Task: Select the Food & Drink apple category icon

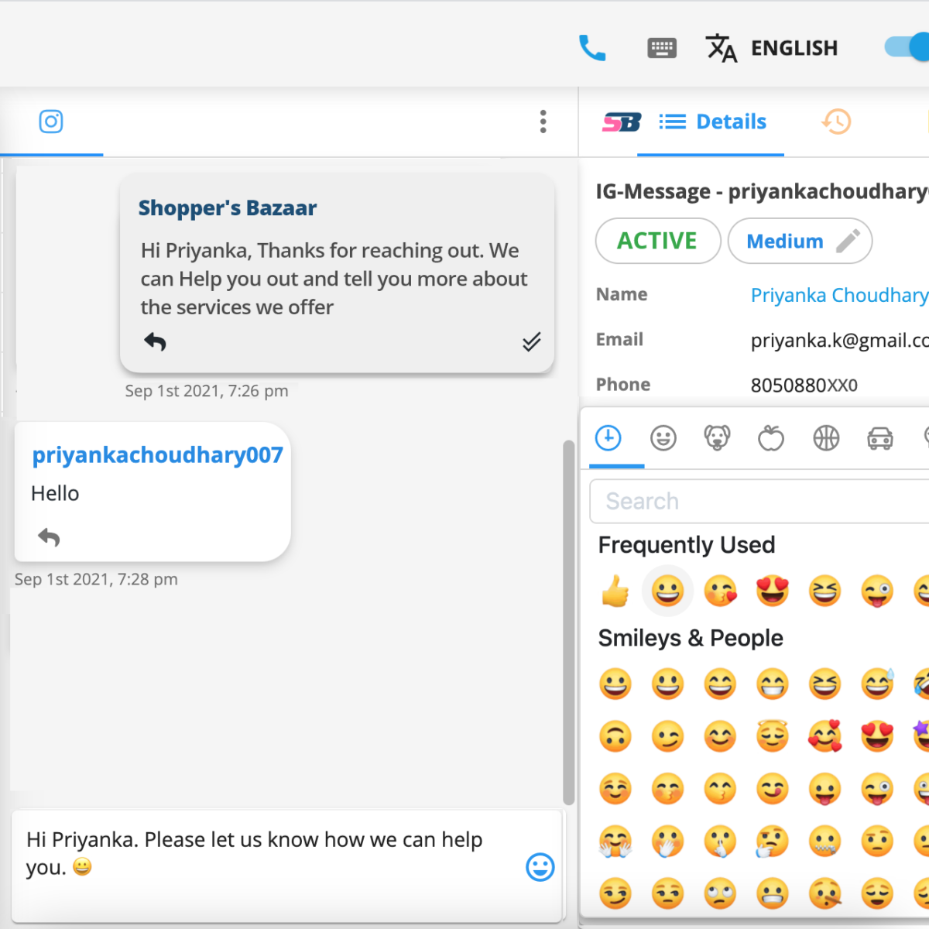Action: point(771,438)
